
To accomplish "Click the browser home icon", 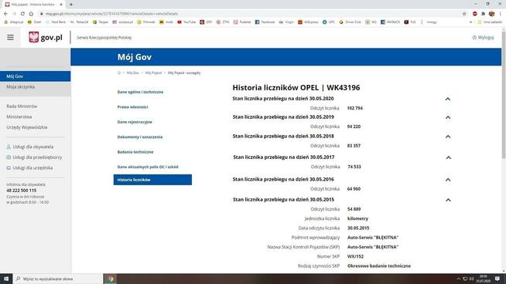I will (x=31, y=14).
